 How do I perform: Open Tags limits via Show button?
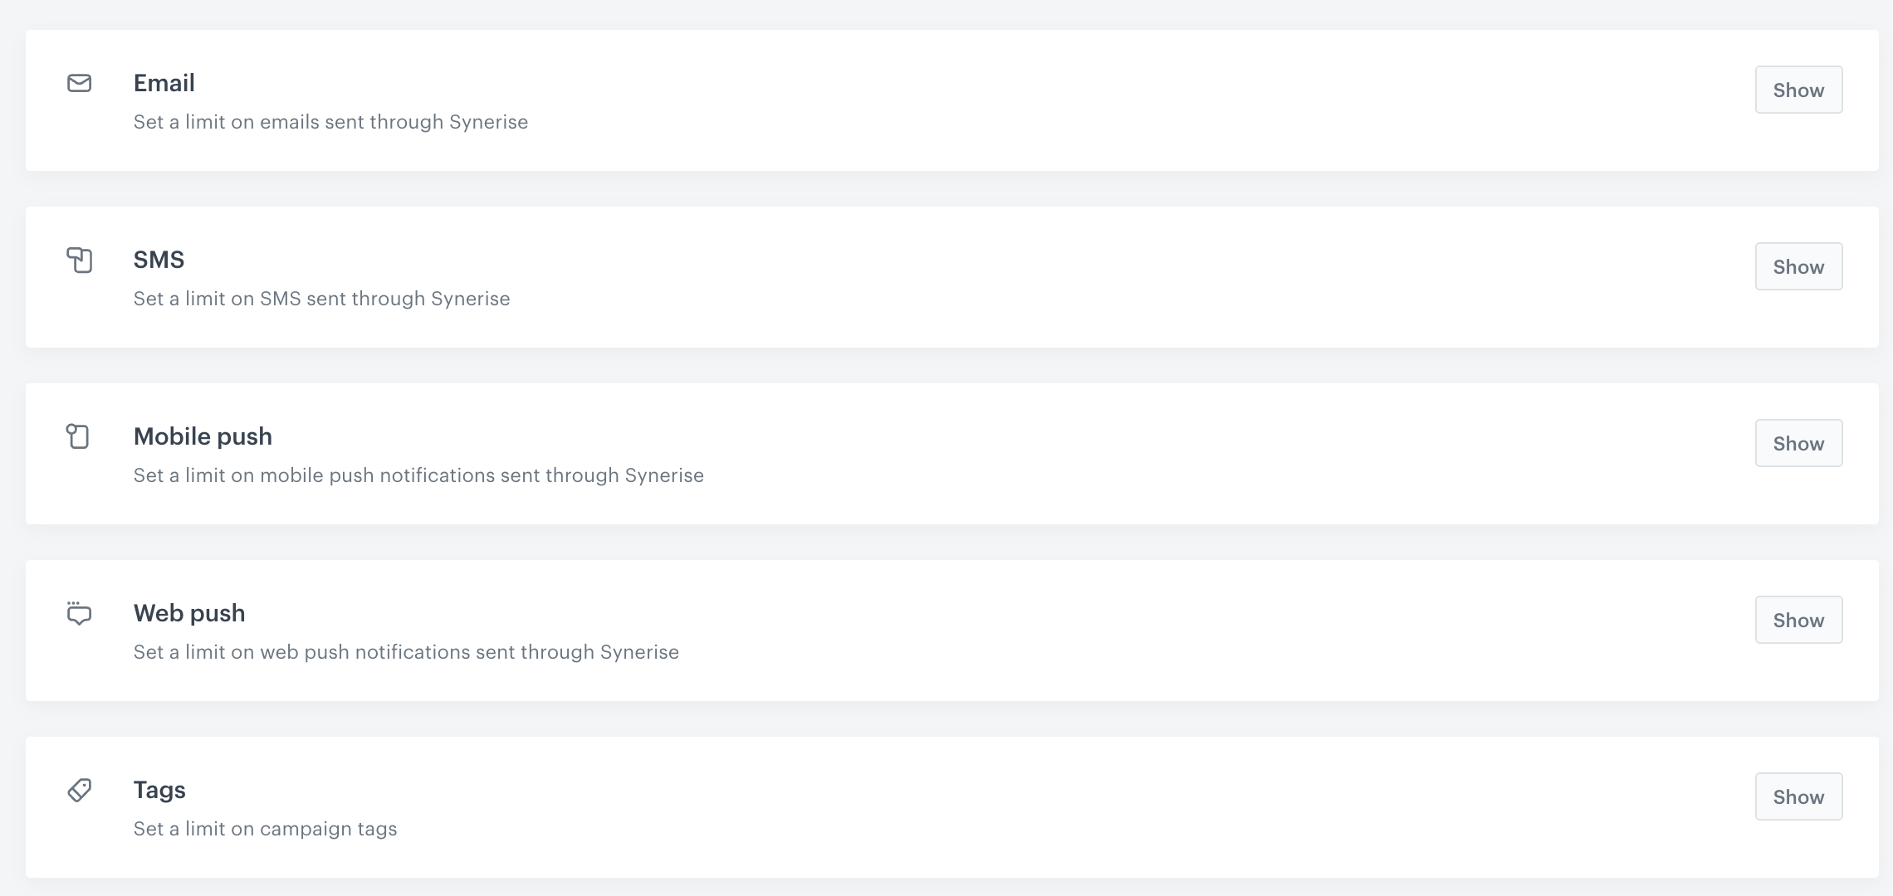(x=1798, y=796)
